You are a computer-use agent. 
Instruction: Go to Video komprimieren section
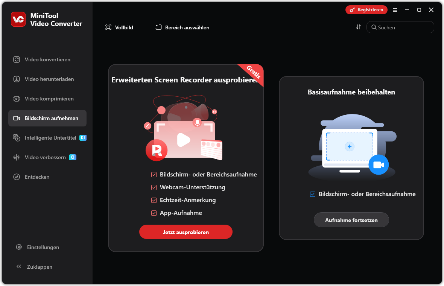[x=47, y=99]
